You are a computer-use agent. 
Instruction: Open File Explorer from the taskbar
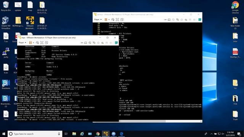click(74, 134)
